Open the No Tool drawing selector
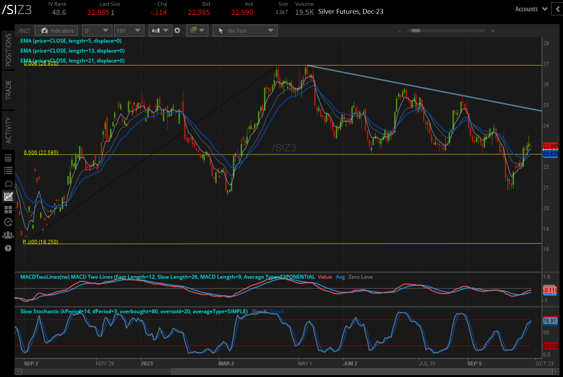 click(244, 30)
